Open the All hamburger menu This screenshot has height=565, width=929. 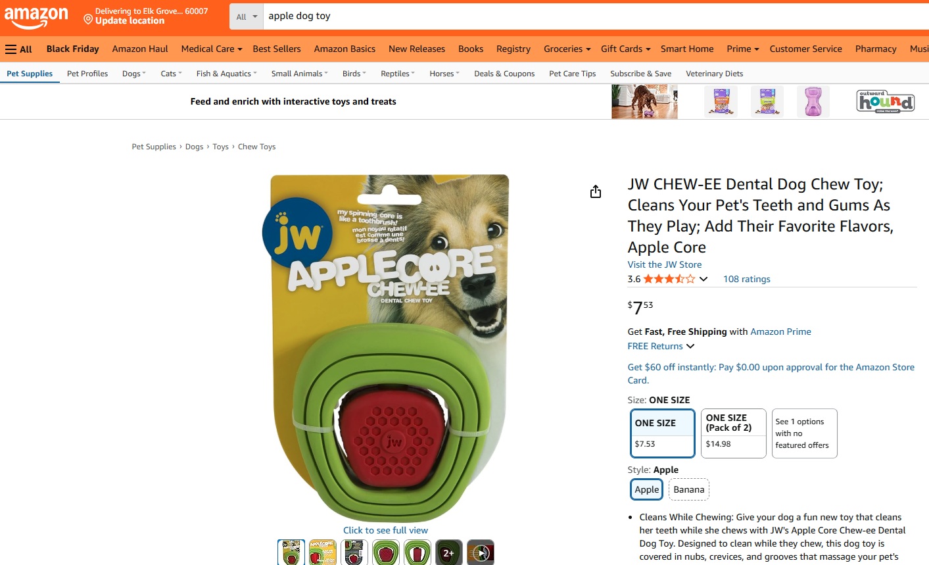coord(18,49)
